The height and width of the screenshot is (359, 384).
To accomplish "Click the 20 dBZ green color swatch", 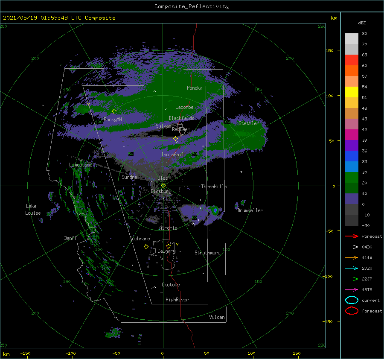I will click(352, 178).
